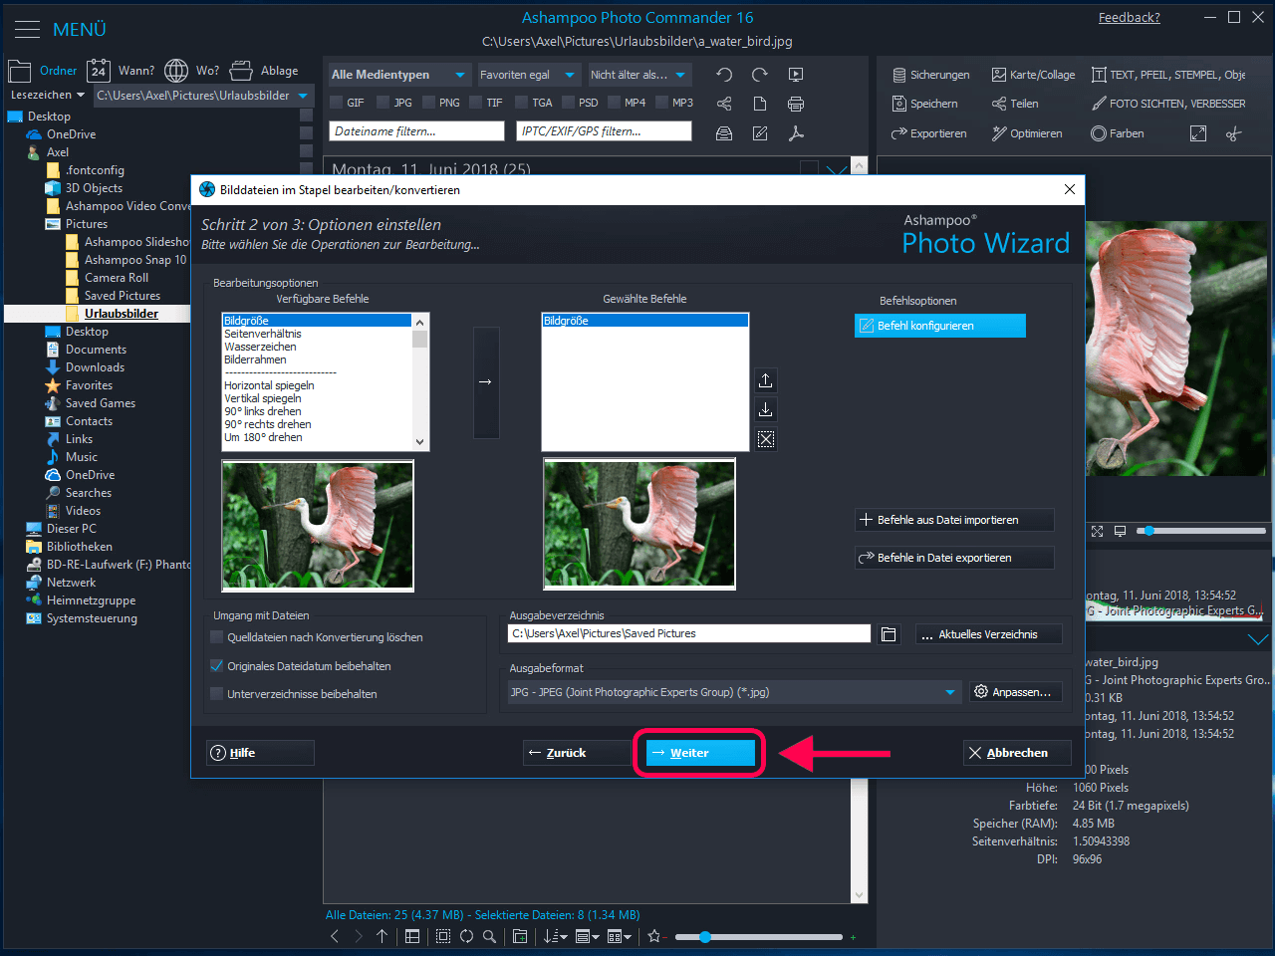Open the sort order dropdown at bottom toolbar

tap(556, 936)
